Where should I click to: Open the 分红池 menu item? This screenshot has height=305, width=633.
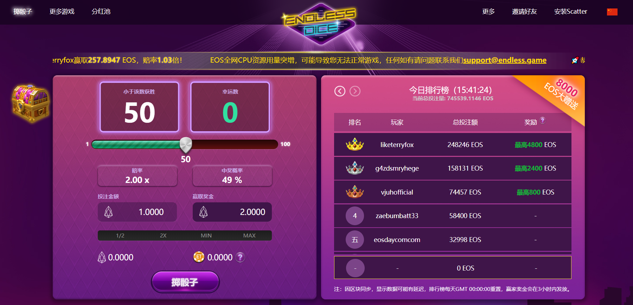tap(101, 12)
